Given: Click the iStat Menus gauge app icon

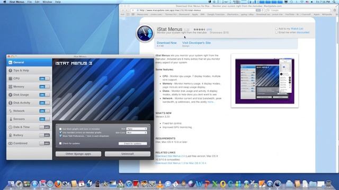Looking at the screenshot, I should point(145,34).
